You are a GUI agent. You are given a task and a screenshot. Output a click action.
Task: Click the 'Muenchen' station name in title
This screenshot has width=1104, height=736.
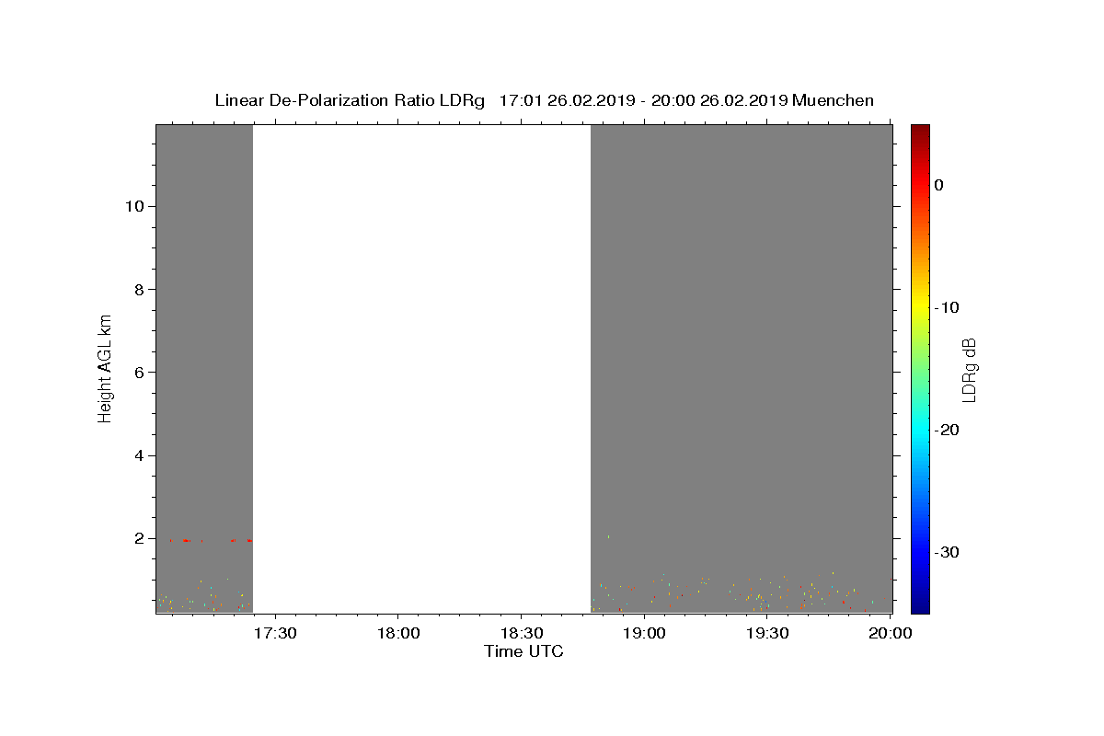pos(833,100)
